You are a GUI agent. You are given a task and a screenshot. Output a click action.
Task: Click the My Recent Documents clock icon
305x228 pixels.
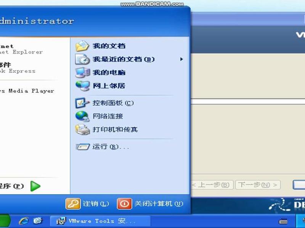(x=82, y=59)
